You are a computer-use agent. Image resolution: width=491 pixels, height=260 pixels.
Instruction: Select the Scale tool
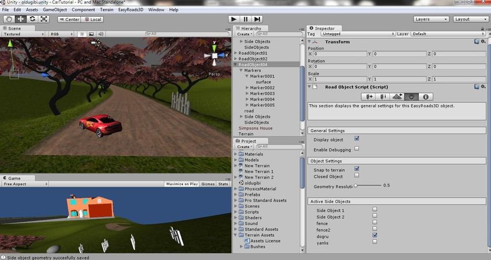coord(44,19)
